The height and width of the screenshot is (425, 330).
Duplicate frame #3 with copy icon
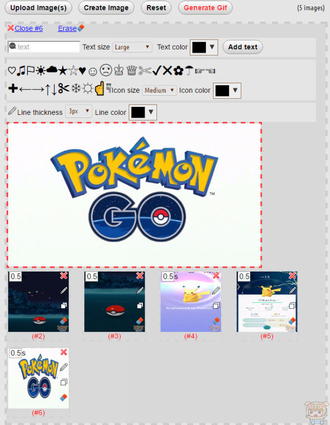click(140, 305)
